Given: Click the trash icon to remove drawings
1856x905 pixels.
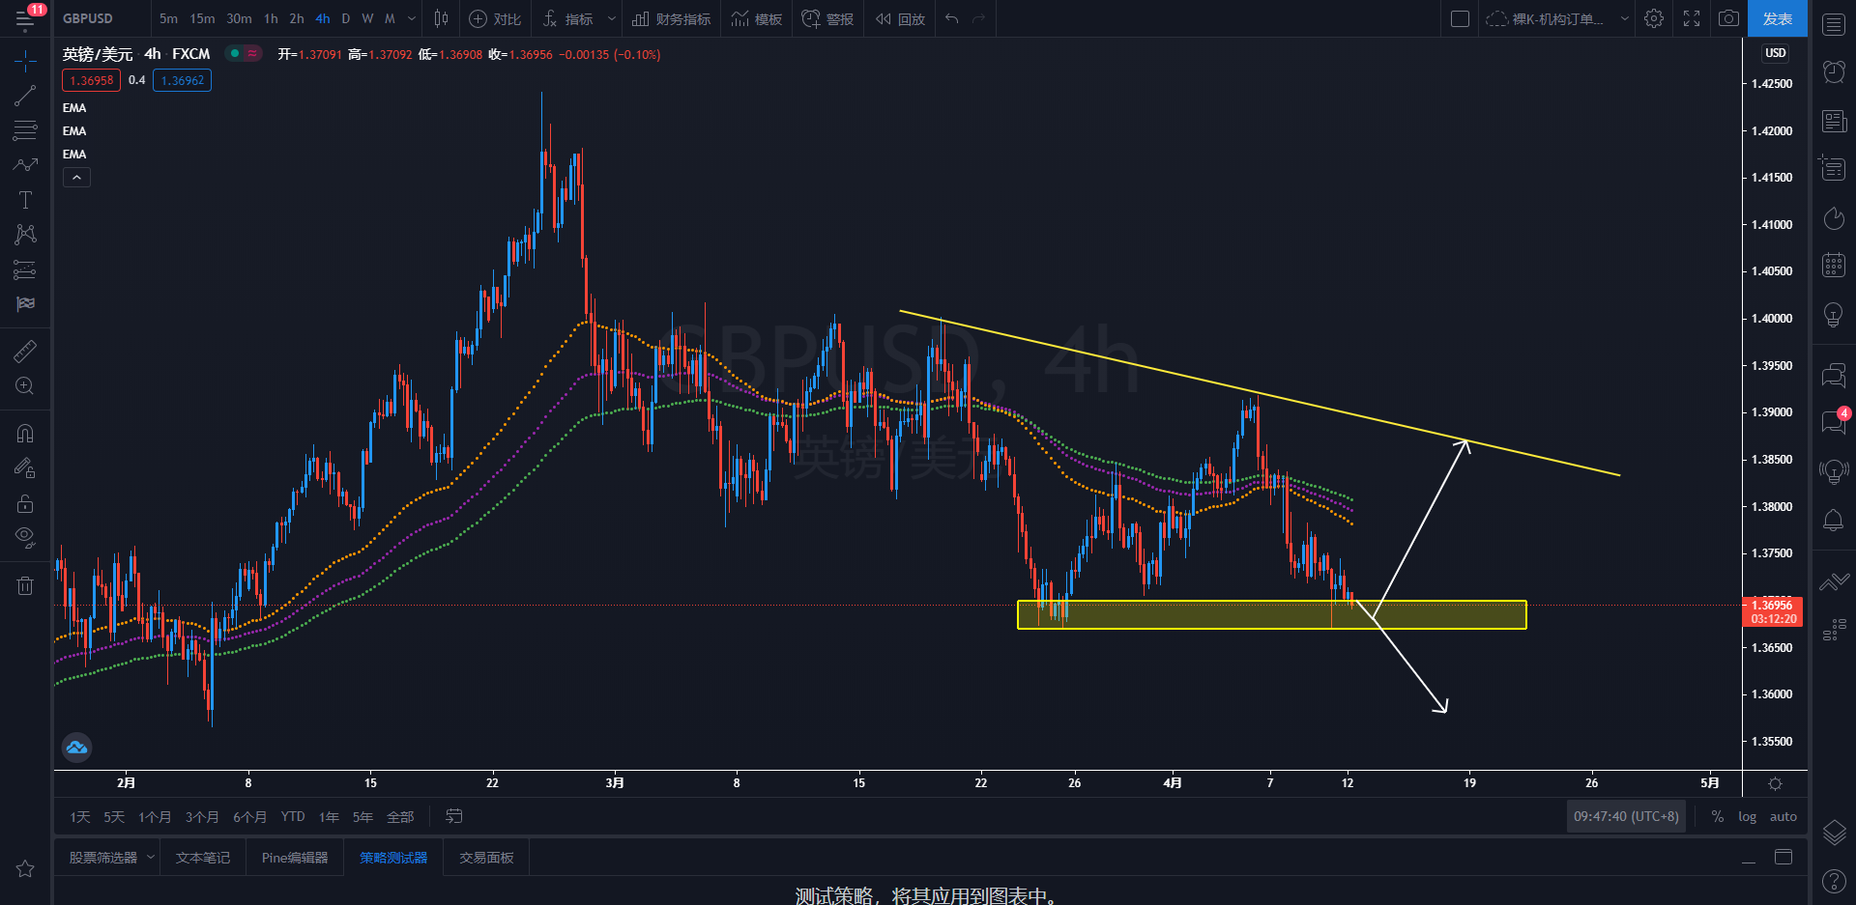Looking at the screenshot, I should (x=25, y=585).
